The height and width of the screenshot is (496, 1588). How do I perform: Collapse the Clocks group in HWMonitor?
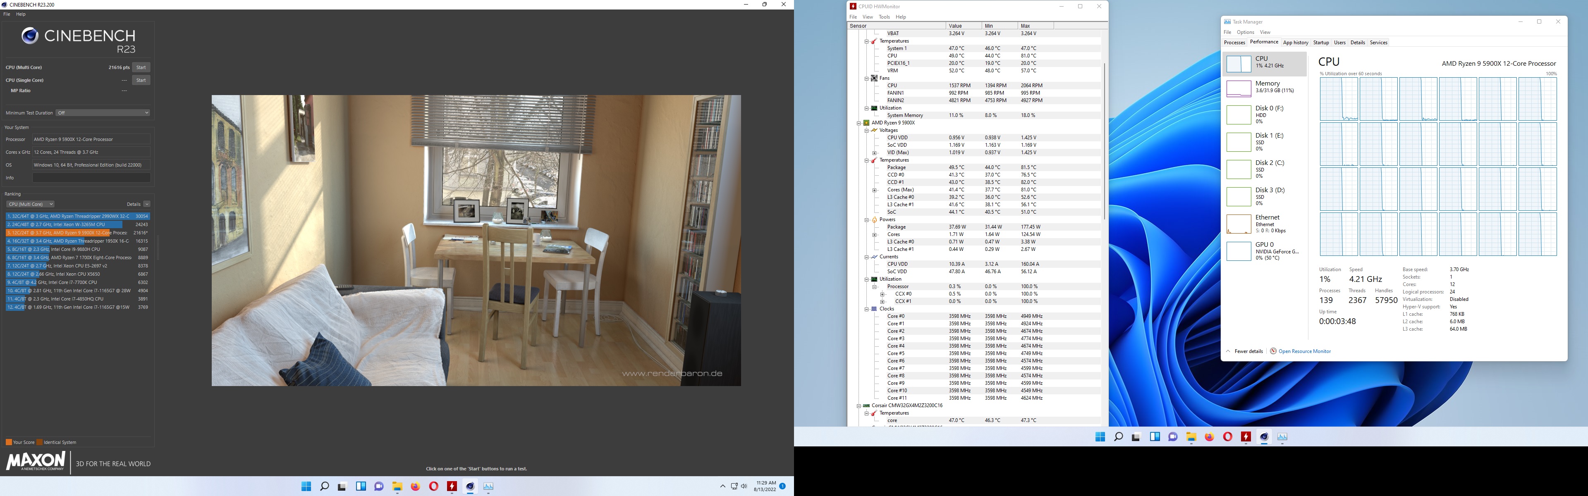click(866, 309)
